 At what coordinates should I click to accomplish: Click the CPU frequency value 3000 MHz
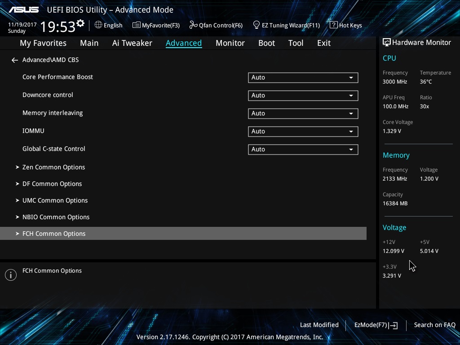[395, 82]
